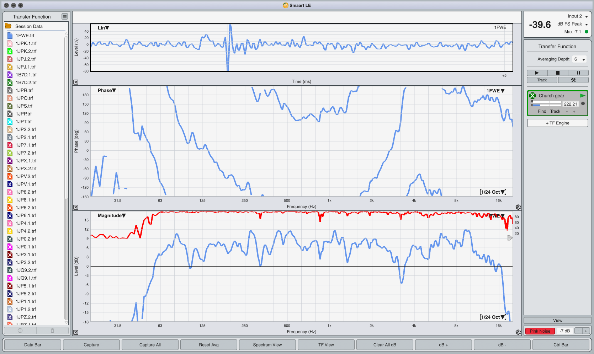Click the Reset Avg button
This screenshot has height=354, width=594.
(x=209, y=345)
